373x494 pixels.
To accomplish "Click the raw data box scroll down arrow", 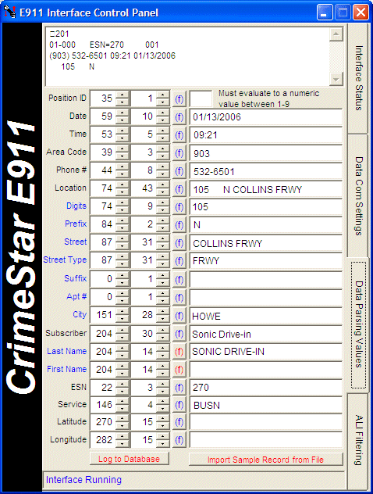I will [336, 79].
